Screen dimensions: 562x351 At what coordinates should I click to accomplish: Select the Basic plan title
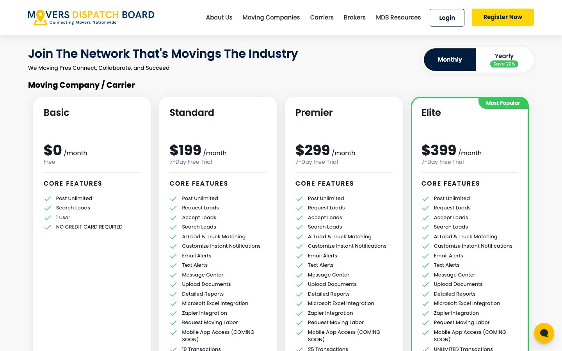tap(57, 113)
